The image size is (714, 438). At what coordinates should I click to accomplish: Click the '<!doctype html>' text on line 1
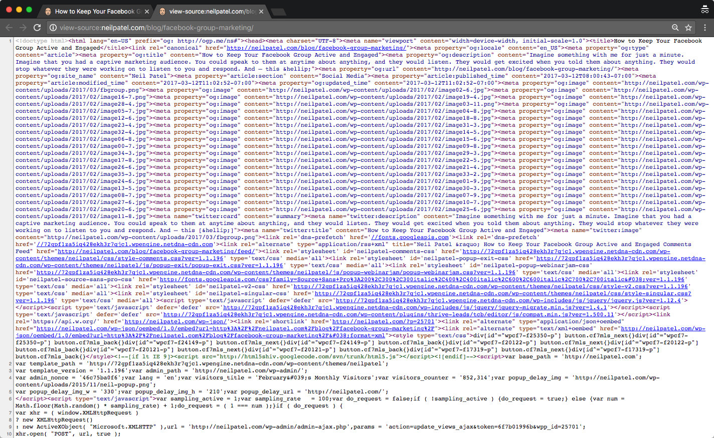tap(42, 41)
